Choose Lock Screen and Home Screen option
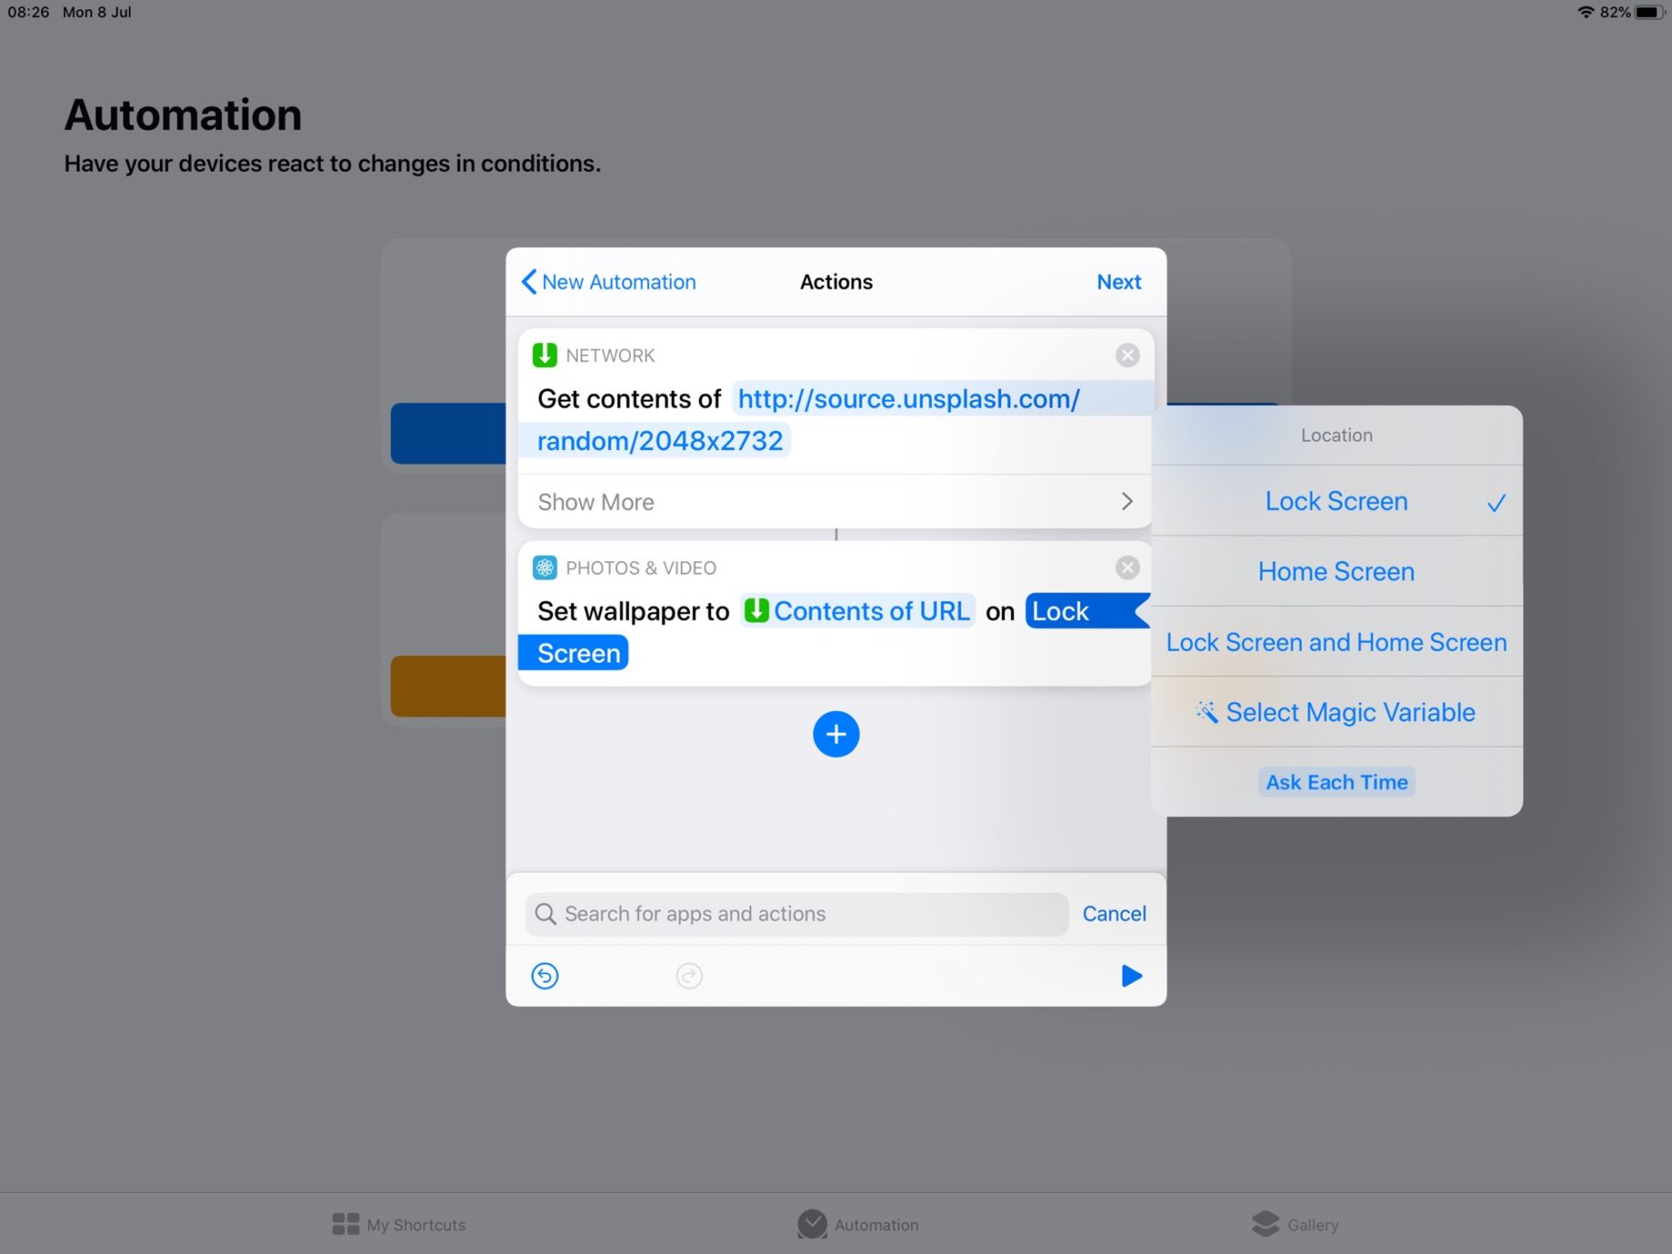1672x1254 pixels. pos(1335,642)
